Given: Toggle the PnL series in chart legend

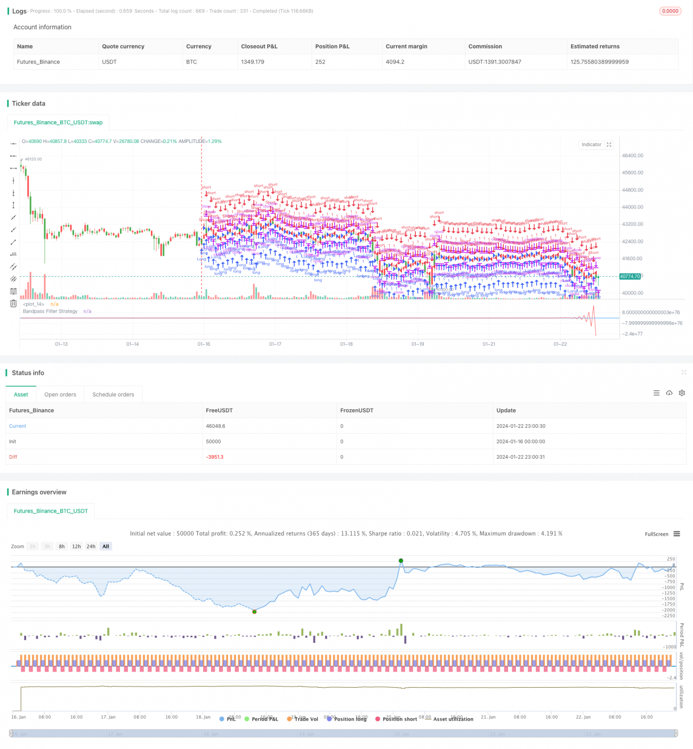Looking at the screenshot, I should pyautogui.click(x=228, y=719).
